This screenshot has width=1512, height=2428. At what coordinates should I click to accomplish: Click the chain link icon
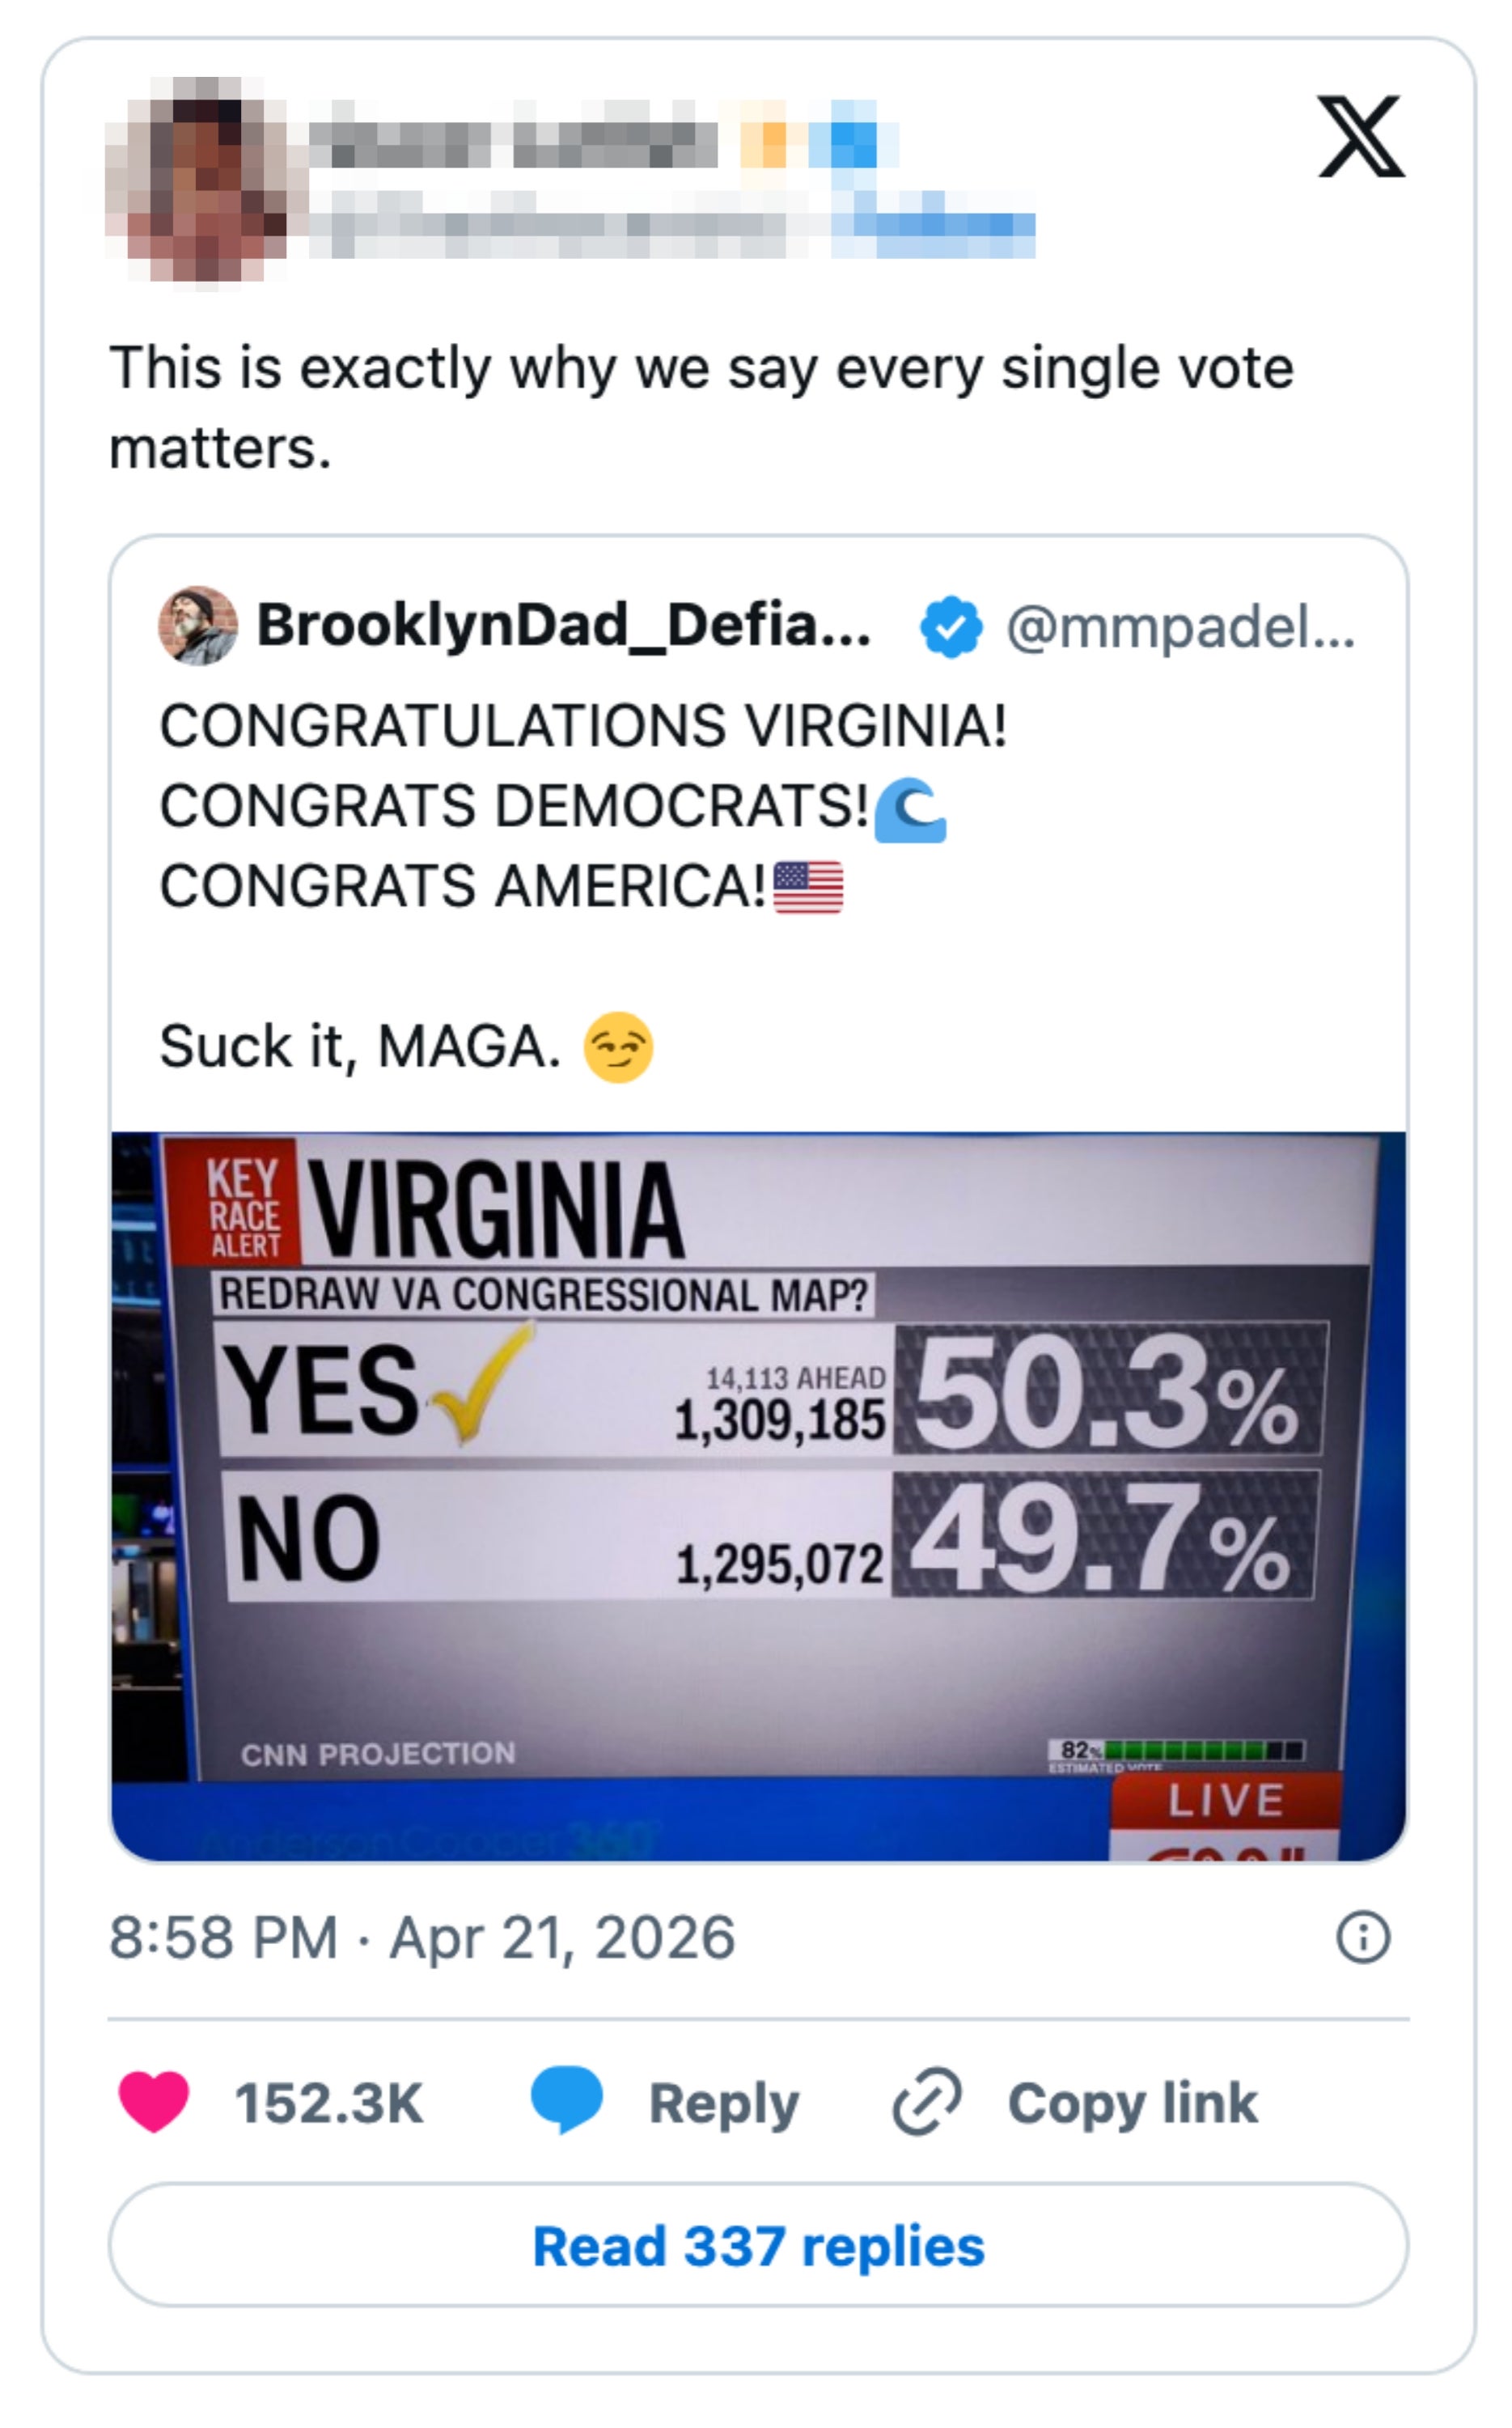[x=927, y=2102]
